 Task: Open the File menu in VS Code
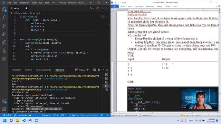click(x=9, y=3)
